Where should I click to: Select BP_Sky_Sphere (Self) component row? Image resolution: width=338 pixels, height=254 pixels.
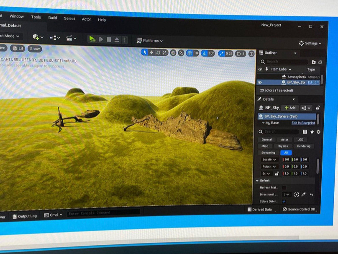click(x=287, y=117)
